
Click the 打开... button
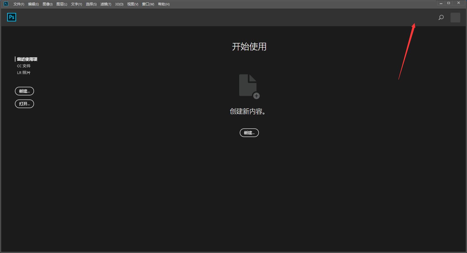24,104
